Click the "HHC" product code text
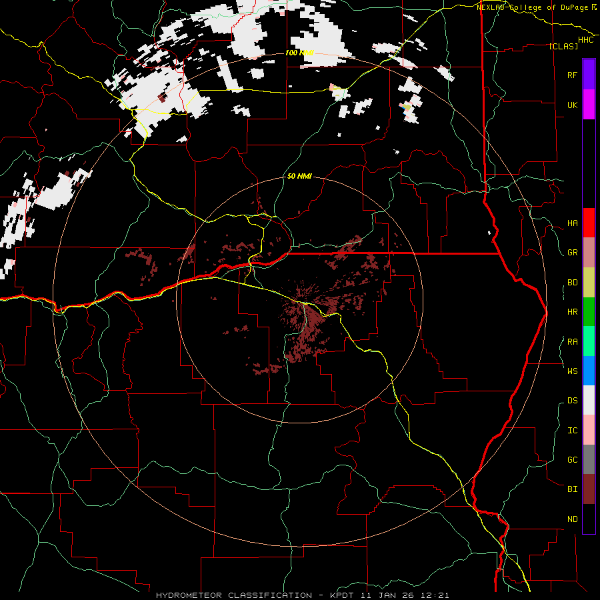600x600 pixels. click(x=585, y=40)
